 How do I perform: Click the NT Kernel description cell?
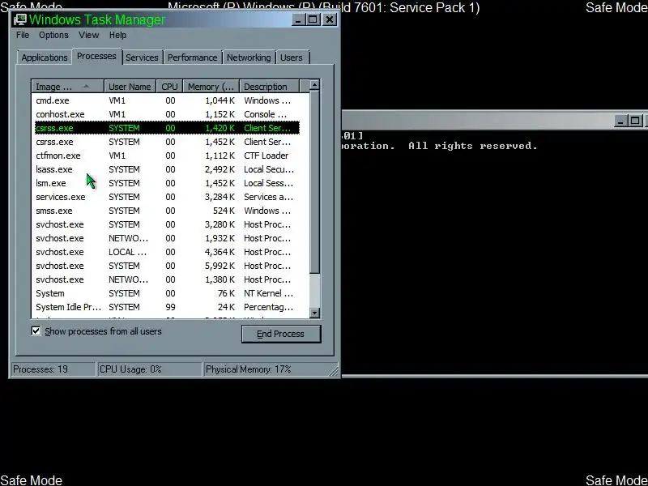[x=269, y=293]
